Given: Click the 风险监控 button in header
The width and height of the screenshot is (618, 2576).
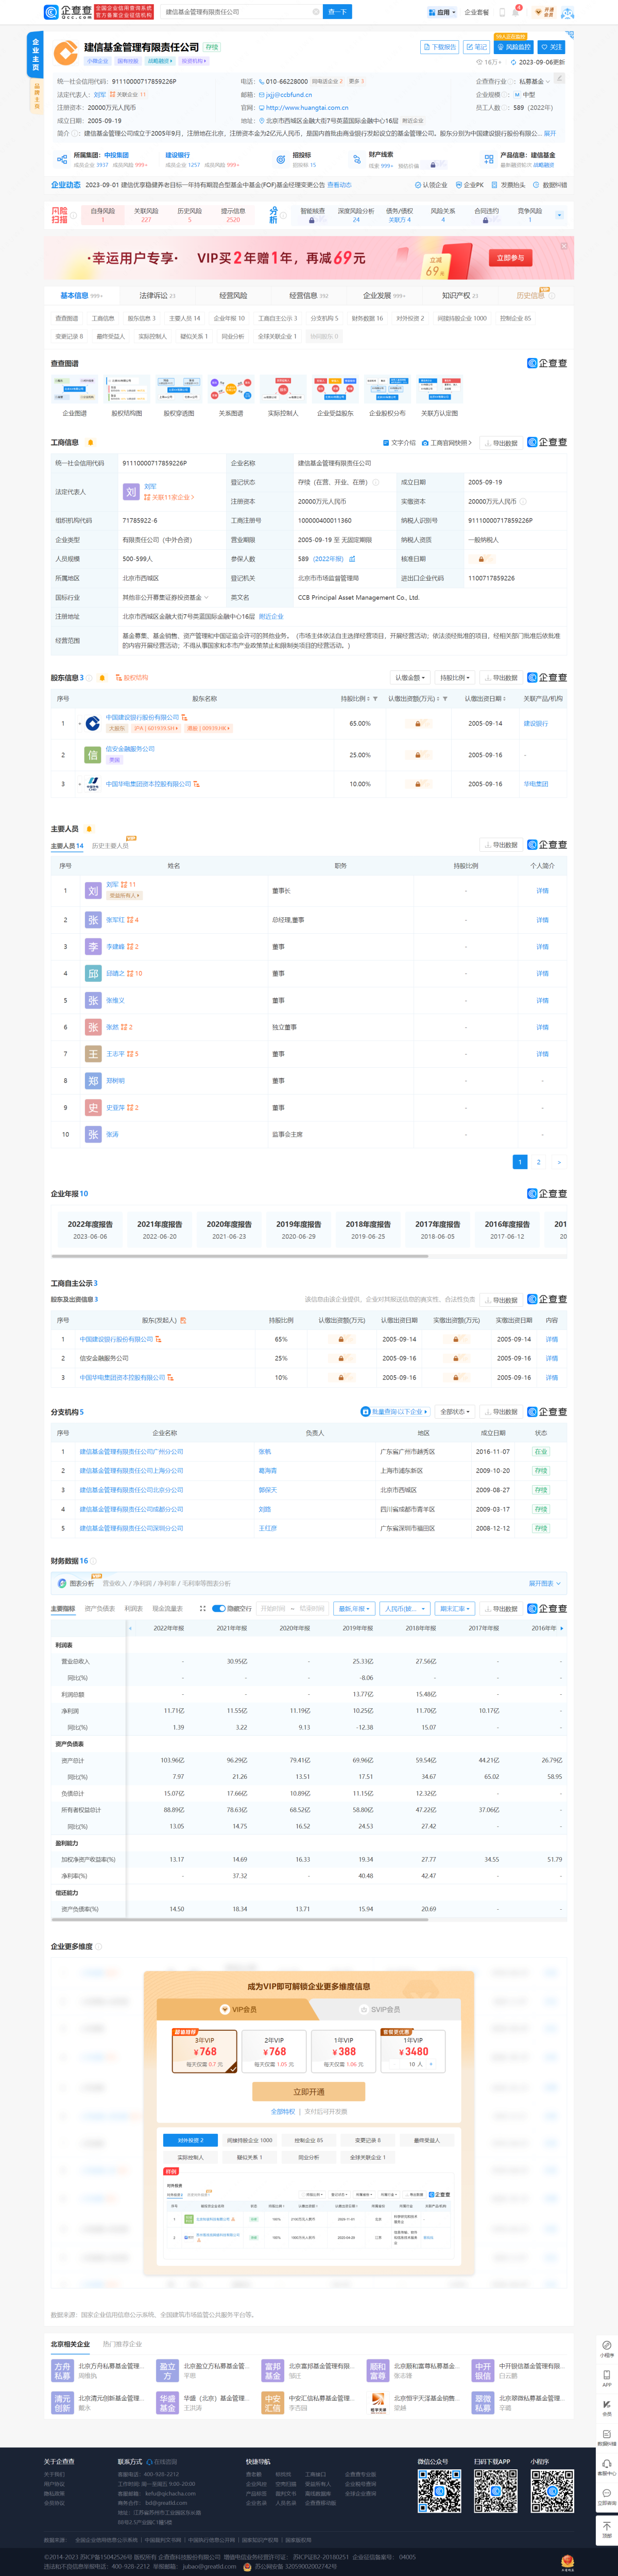Looking at the screenshot, I should click(x=514, y=47).
